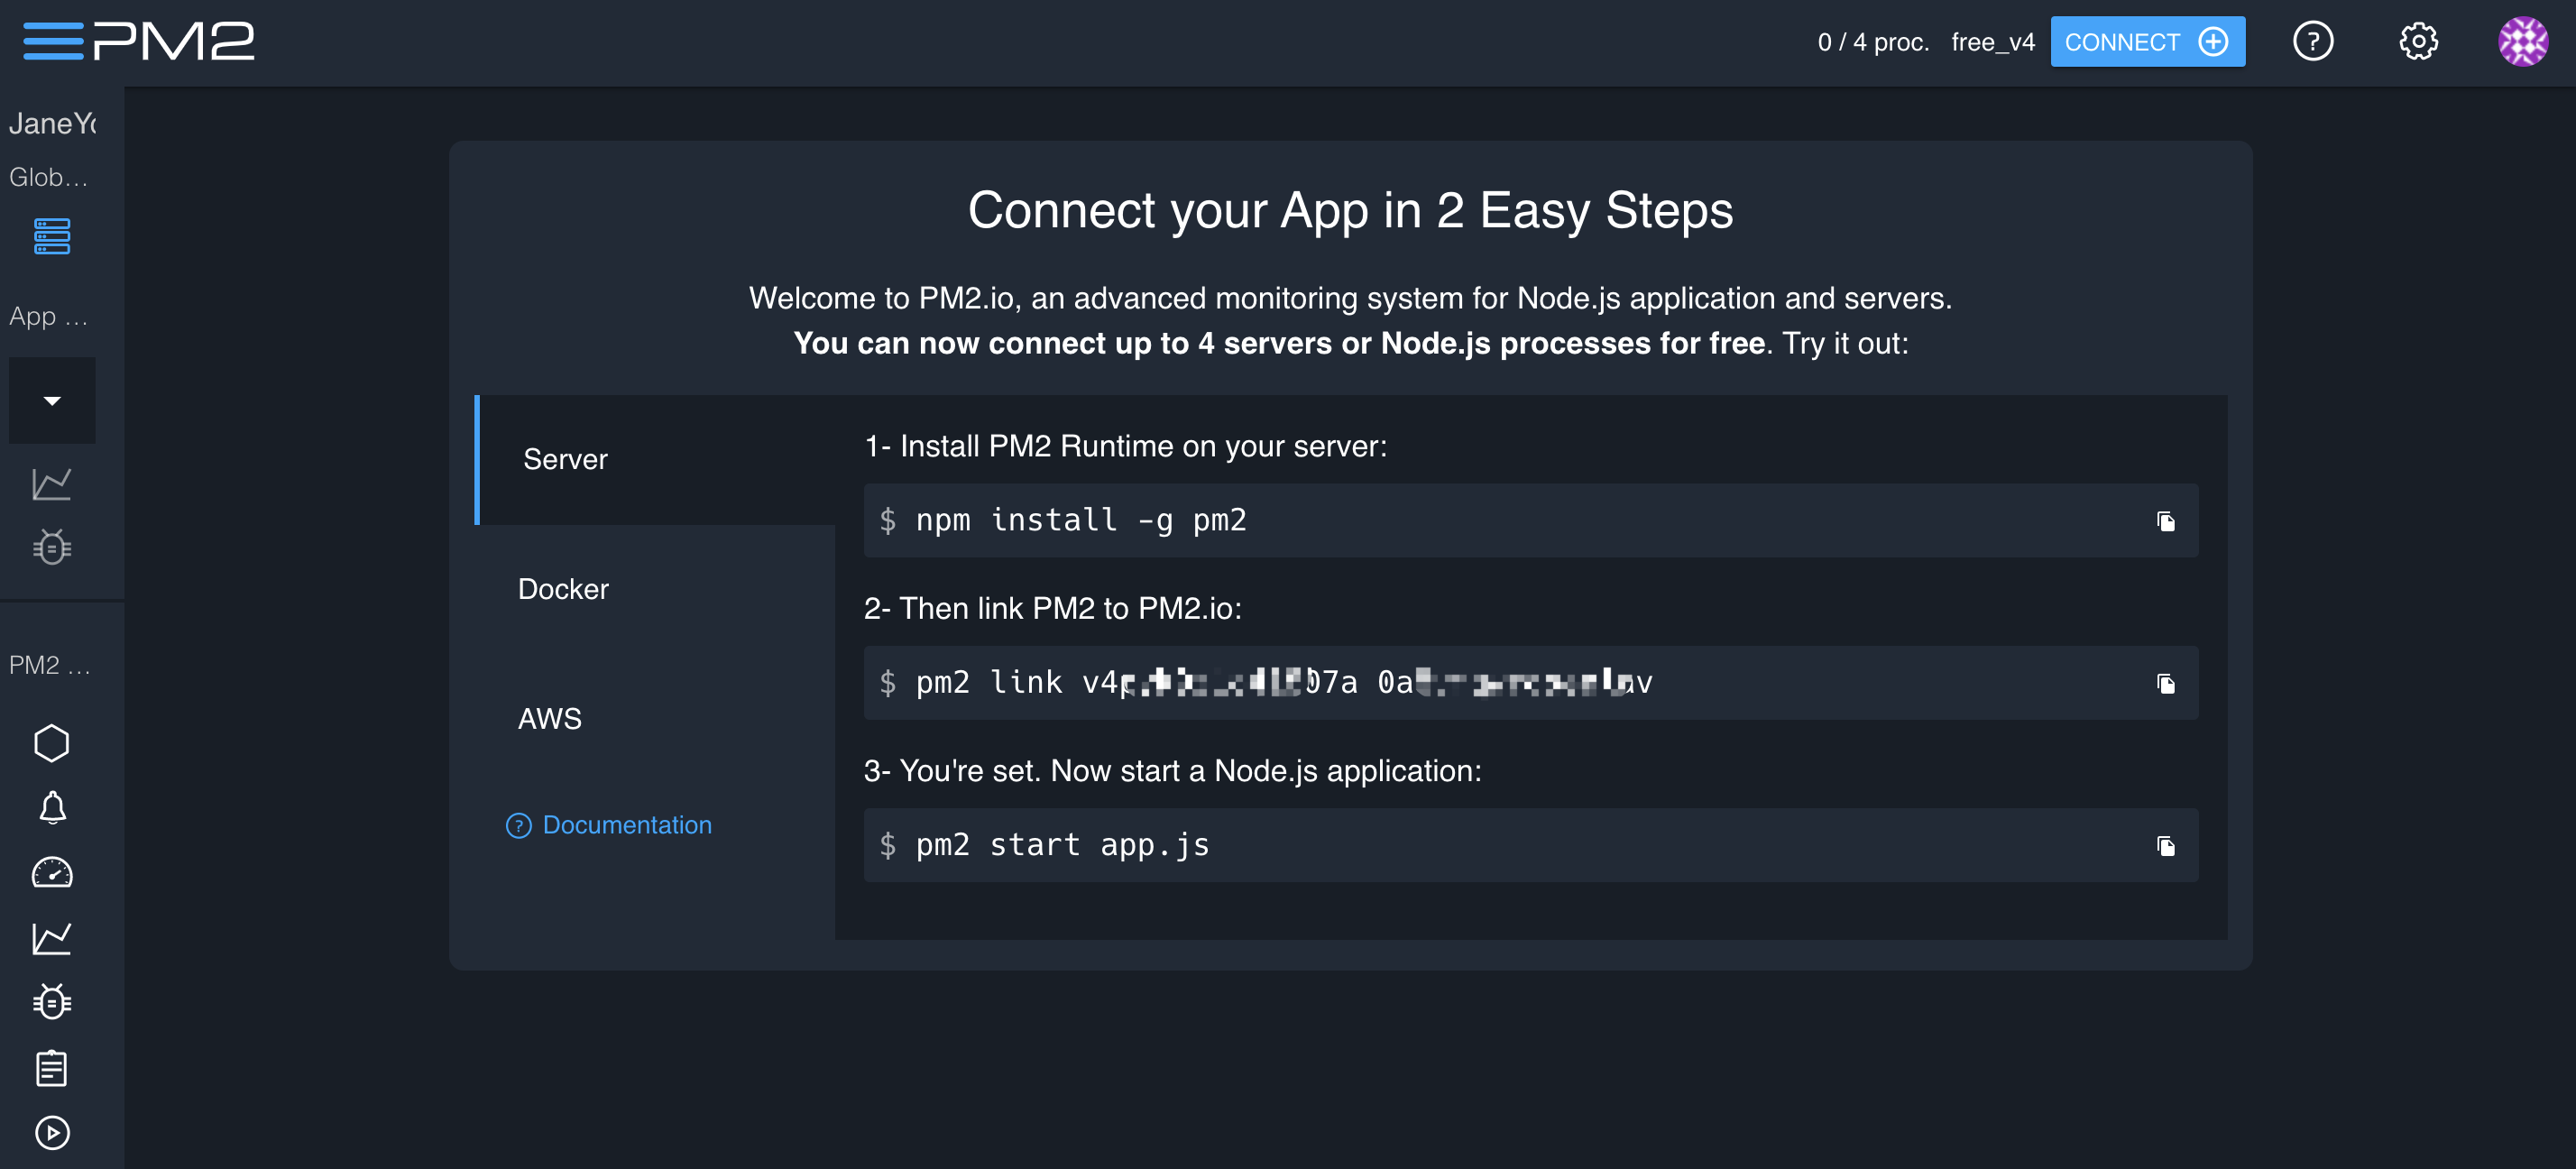Click the JaneY account name in sidebar
The width and height of the screenshot is (2576, 1169).
click(x=53, y=123)
